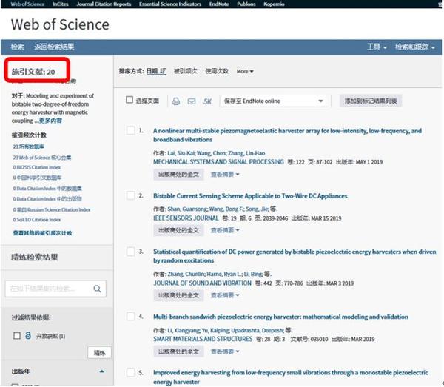Expand view abstract for result 1
The height and width of the screenshot is (387, 444).
[225, 175]
